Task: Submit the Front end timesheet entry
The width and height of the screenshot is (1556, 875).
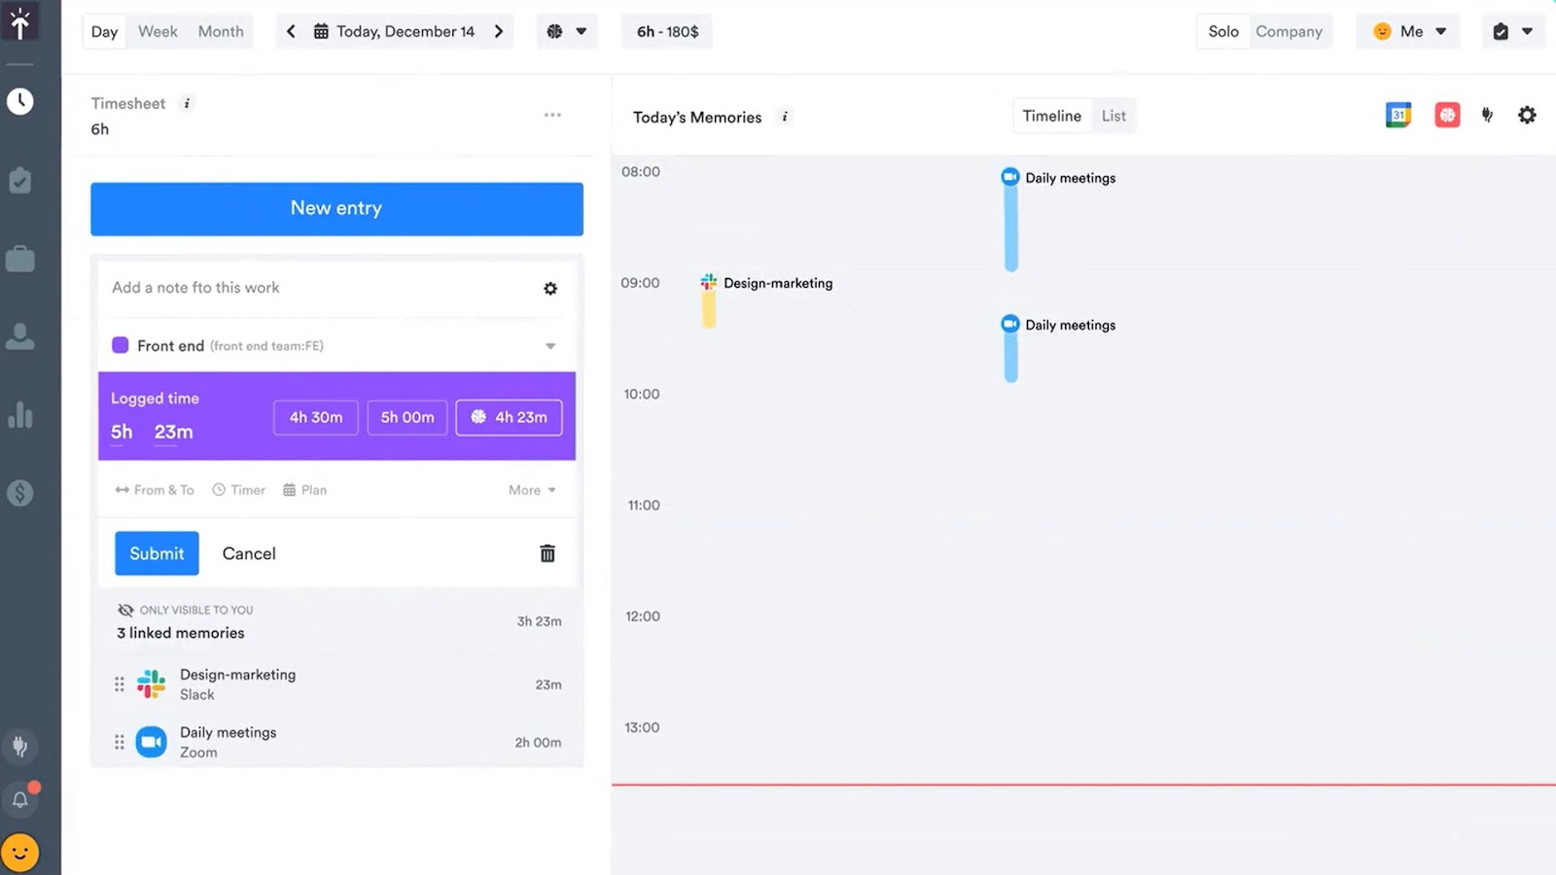Action: click(x=156, y=553)
